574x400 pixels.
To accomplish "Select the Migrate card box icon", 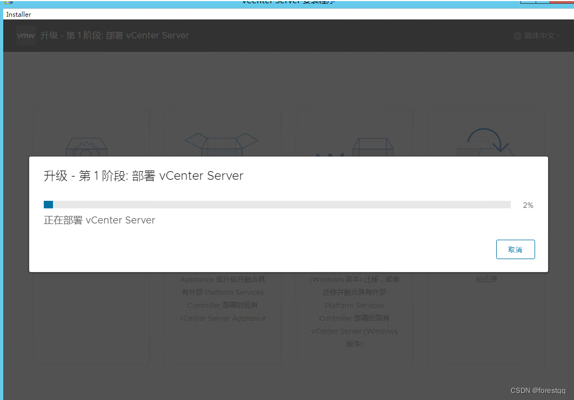I will point(372,147).
